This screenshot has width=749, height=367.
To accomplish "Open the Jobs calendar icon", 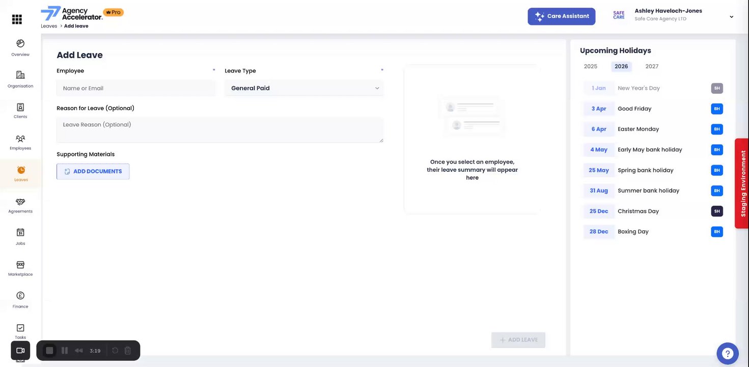I will pyautogui.click(x=20, y=233).
